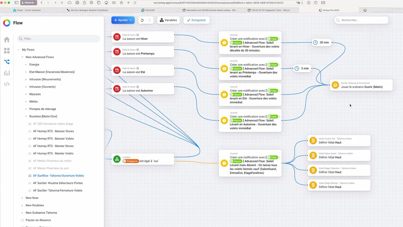Select the AF SunRise -Tahoma-Ouverture Volets flow

(x=59, y=175)
